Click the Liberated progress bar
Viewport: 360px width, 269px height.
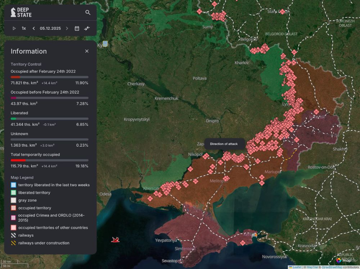click(x=50, y=119)
